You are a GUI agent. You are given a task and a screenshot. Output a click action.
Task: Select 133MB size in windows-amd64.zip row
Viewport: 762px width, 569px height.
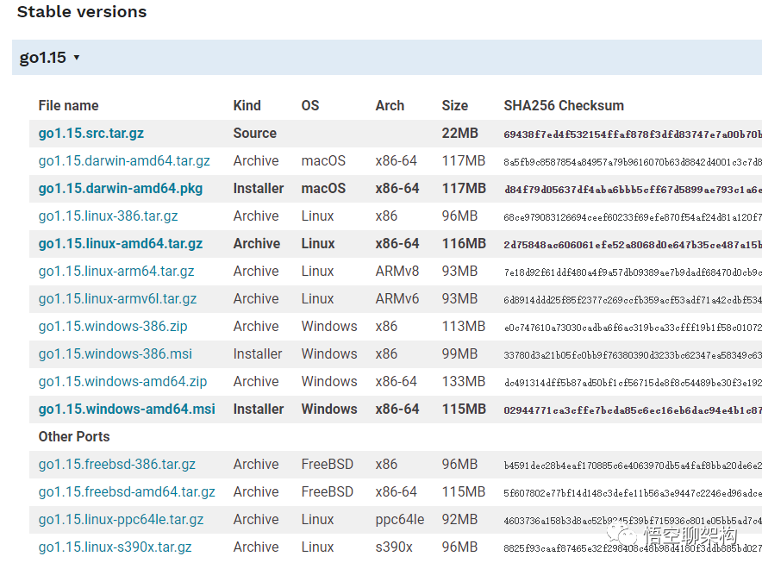point(464,382)
